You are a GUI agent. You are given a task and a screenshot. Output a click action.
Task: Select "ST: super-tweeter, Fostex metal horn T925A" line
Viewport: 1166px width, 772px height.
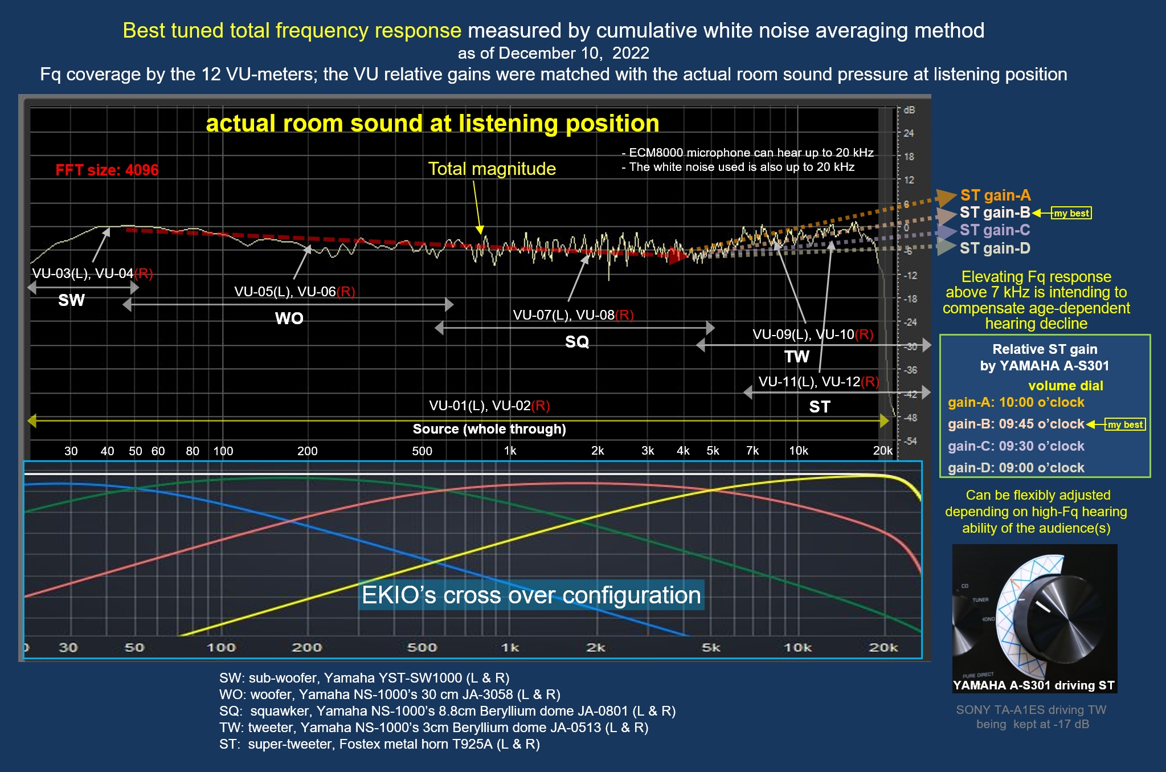click(x=379, y=744)
